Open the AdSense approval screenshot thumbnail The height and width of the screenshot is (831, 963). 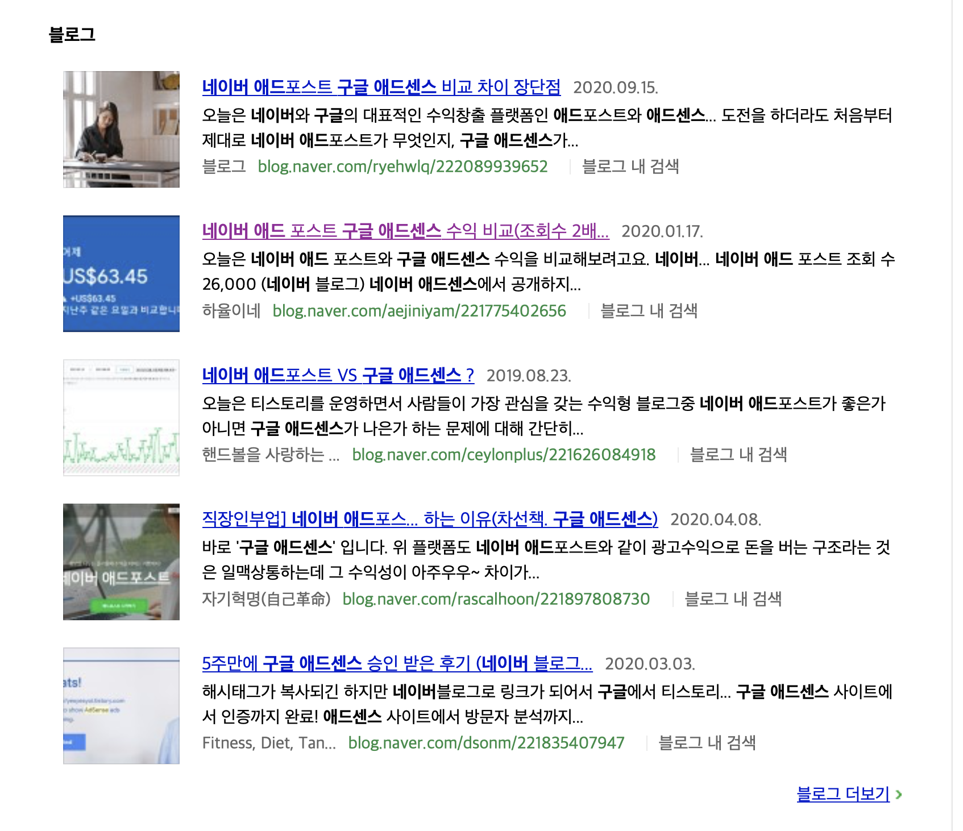[121, 705]
